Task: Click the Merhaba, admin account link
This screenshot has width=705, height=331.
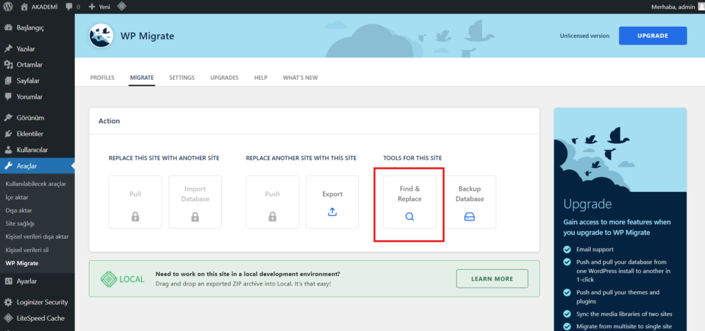Action: [673, 7]
